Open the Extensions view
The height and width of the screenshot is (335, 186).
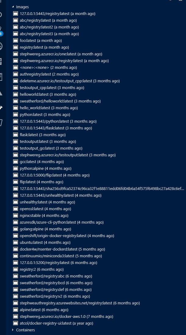click(x=3, y=61)
